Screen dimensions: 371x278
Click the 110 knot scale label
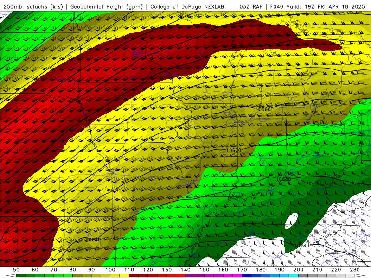[129, 270]
